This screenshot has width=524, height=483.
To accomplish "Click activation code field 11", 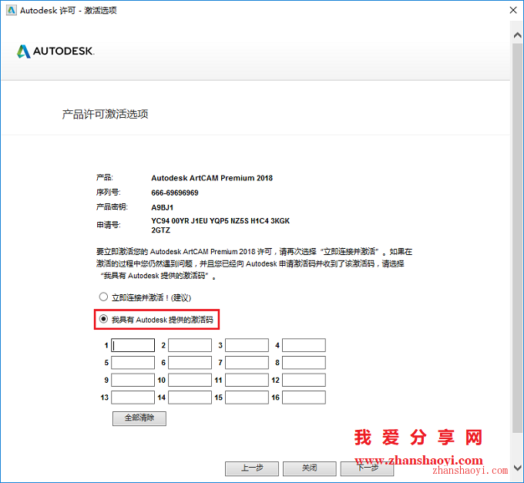I will [x=247, y=380].
